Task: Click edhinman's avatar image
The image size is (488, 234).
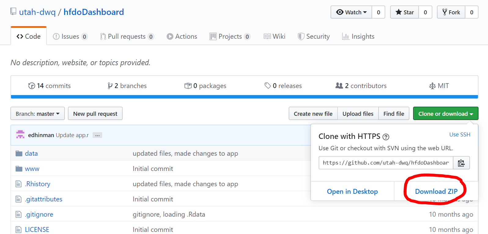Action: [x=20, y=135]
